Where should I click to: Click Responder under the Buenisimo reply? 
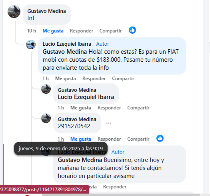coord(115,187)
